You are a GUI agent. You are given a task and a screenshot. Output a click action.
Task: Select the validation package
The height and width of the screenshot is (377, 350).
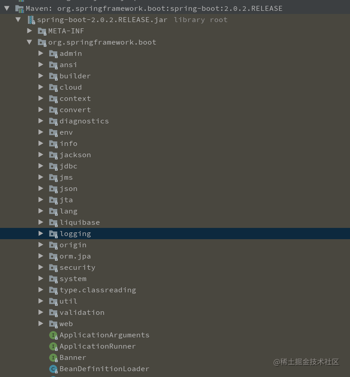(x=82, y=312)
